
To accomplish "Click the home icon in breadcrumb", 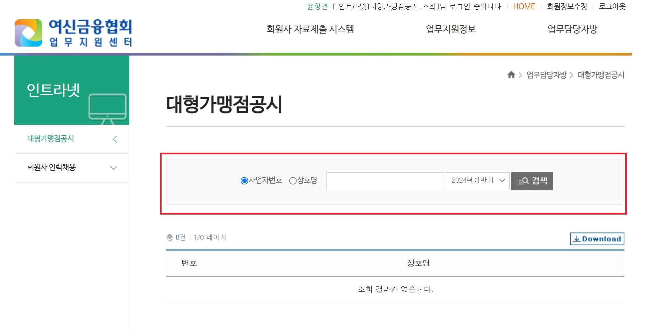I will pyautogui.click(x=511, y=75).
